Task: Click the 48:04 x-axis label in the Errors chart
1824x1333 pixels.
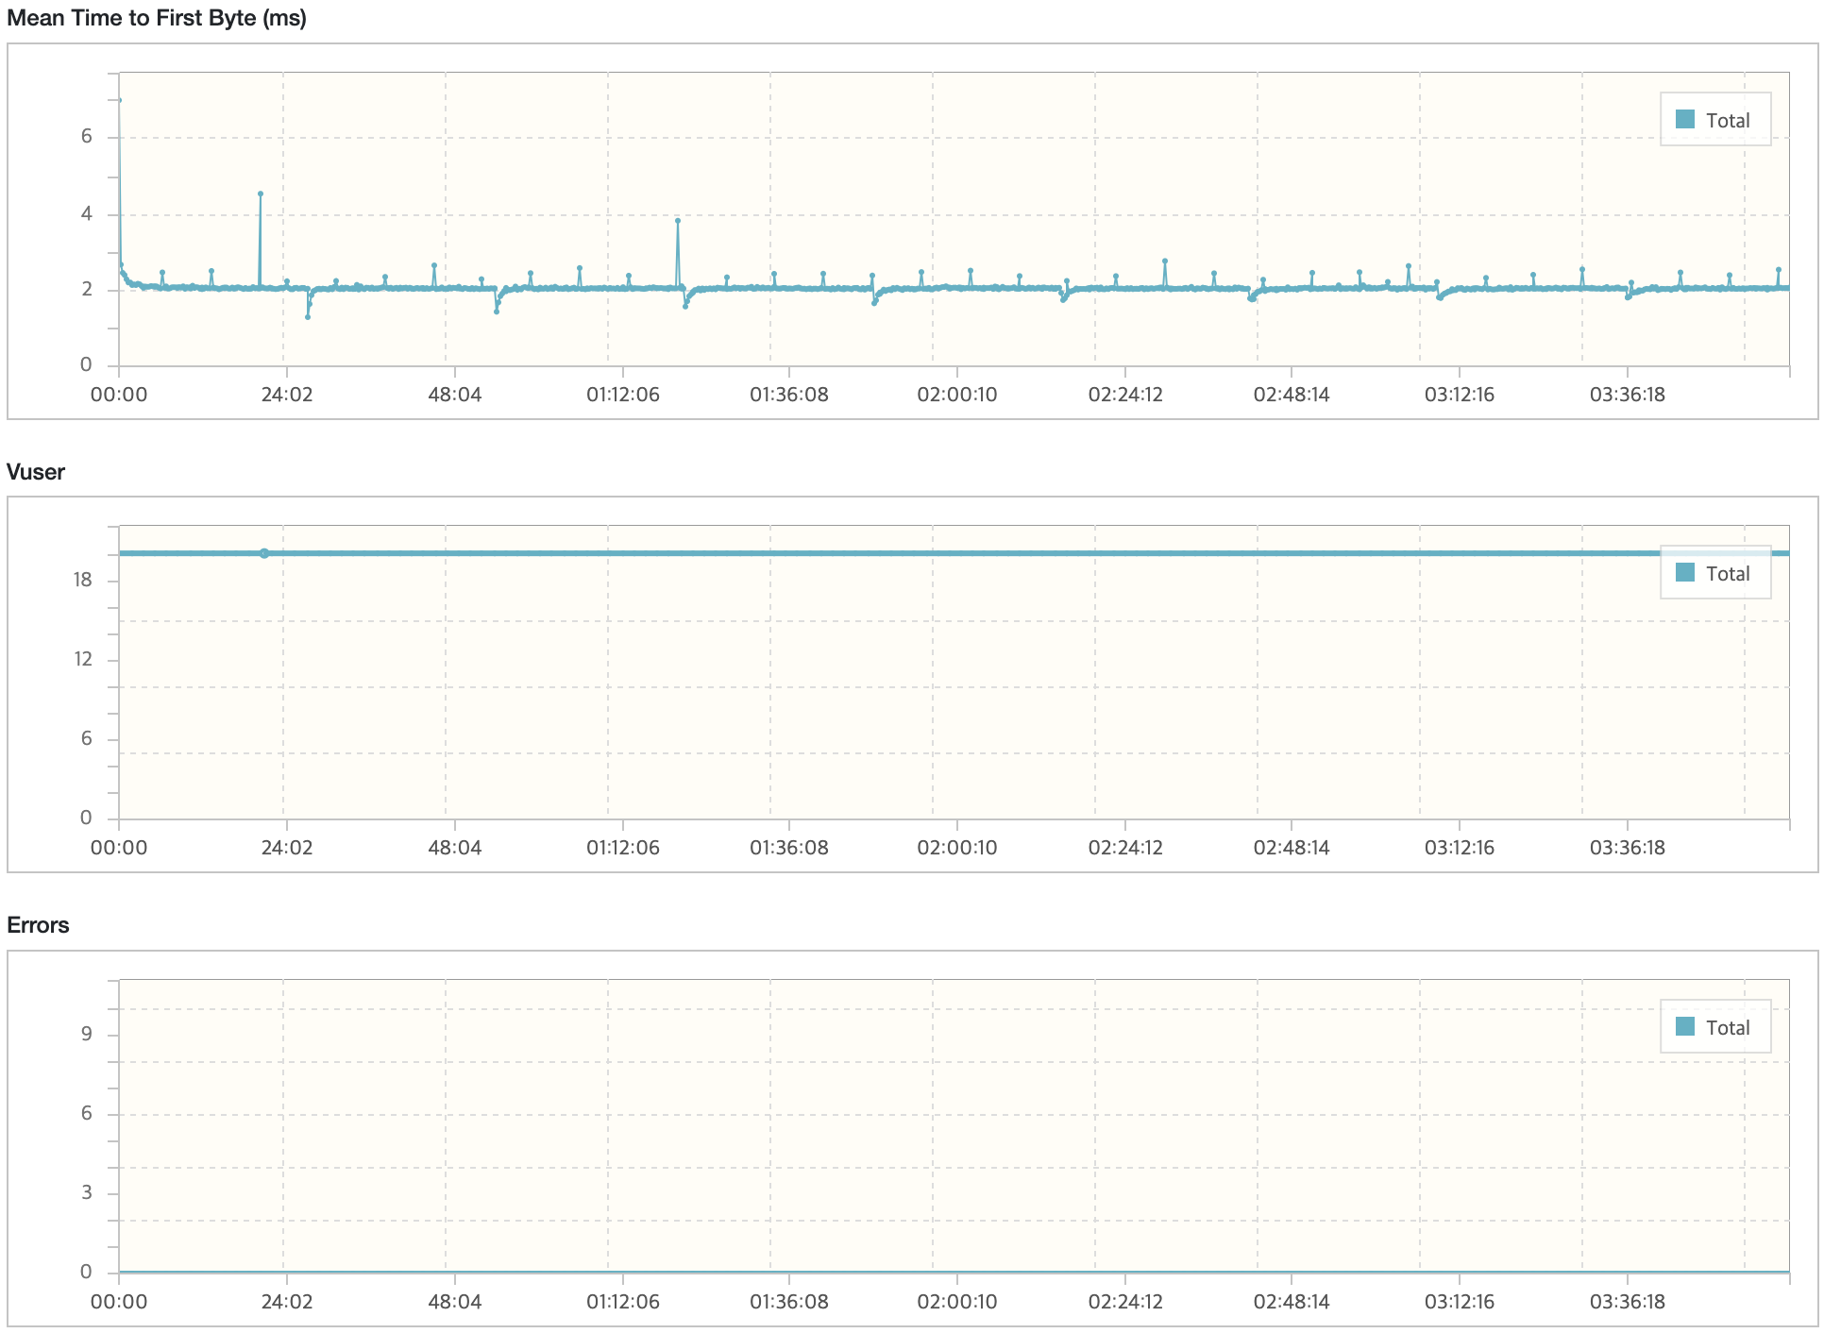Action: click(x=455, y=1302)
